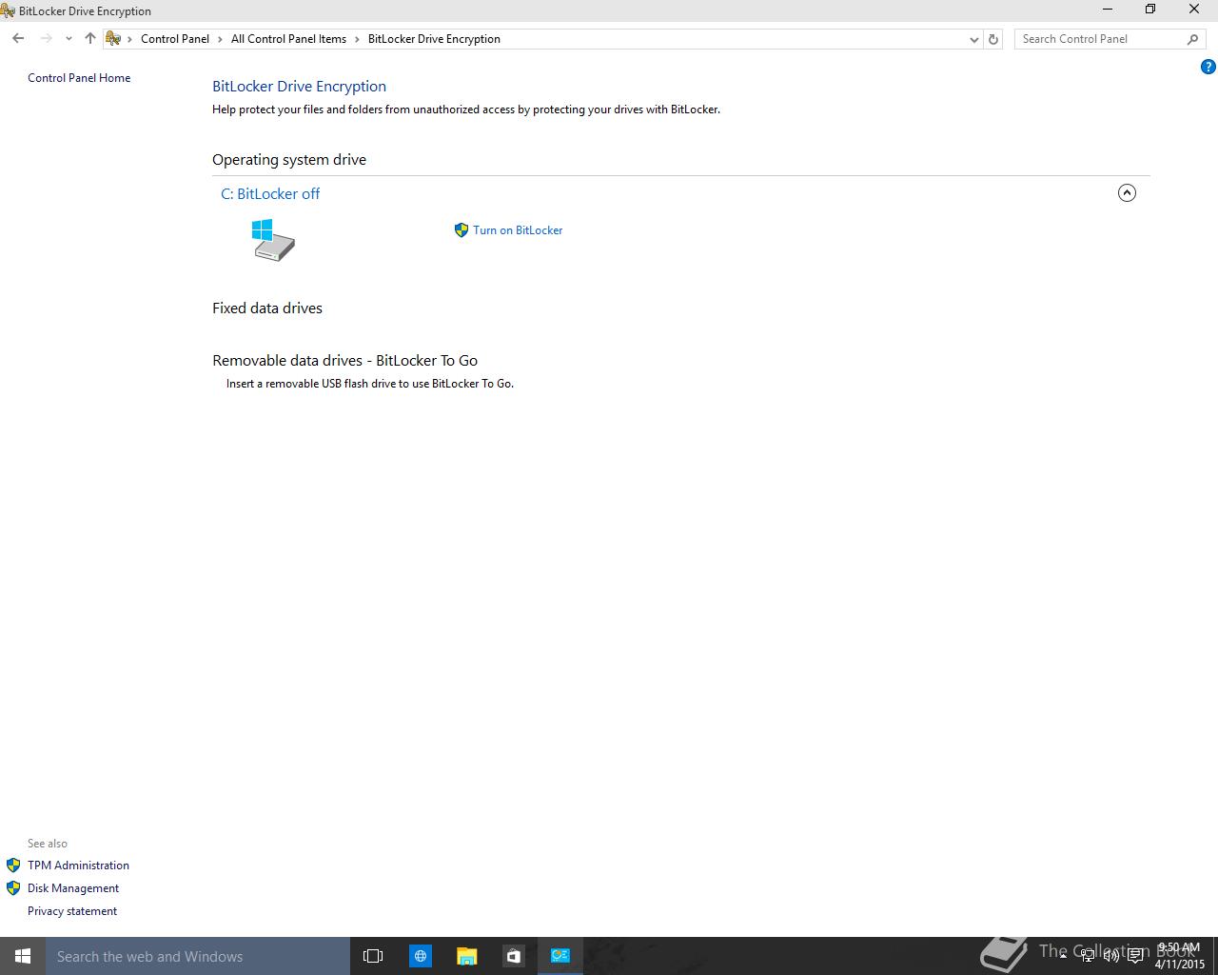Click the BitLocker keys icon in address bar

[113, 39]
